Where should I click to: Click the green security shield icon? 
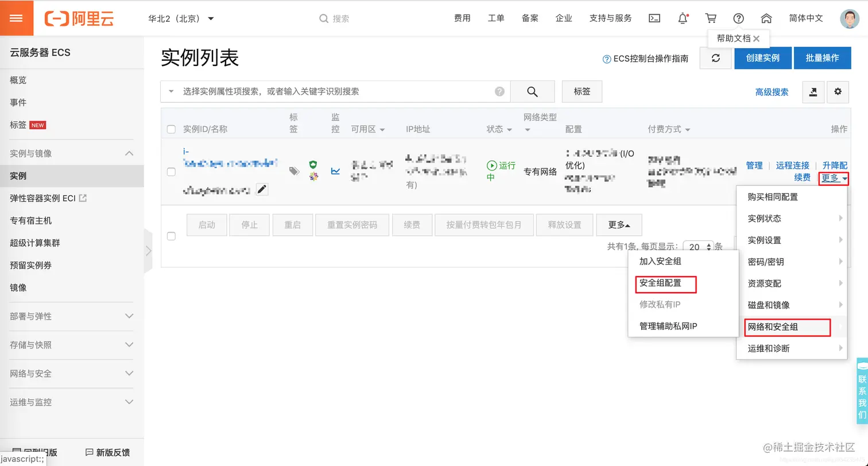coord(313,165)
